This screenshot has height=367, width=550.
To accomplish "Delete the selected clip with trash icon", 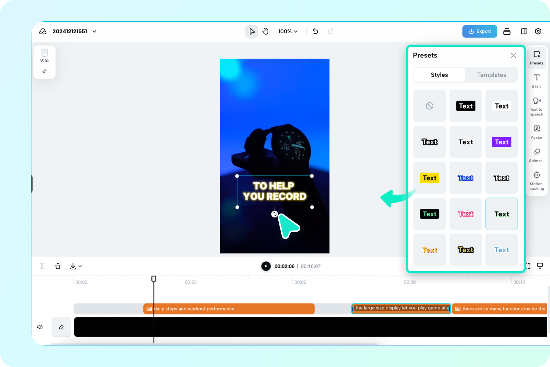I will click(58, 266).
